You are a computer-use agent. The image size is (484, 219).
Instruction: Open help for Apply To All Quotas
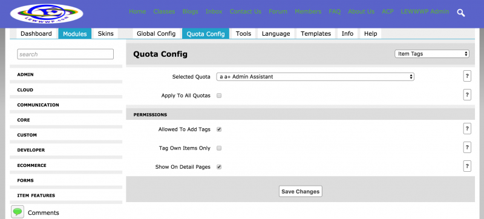467,95
